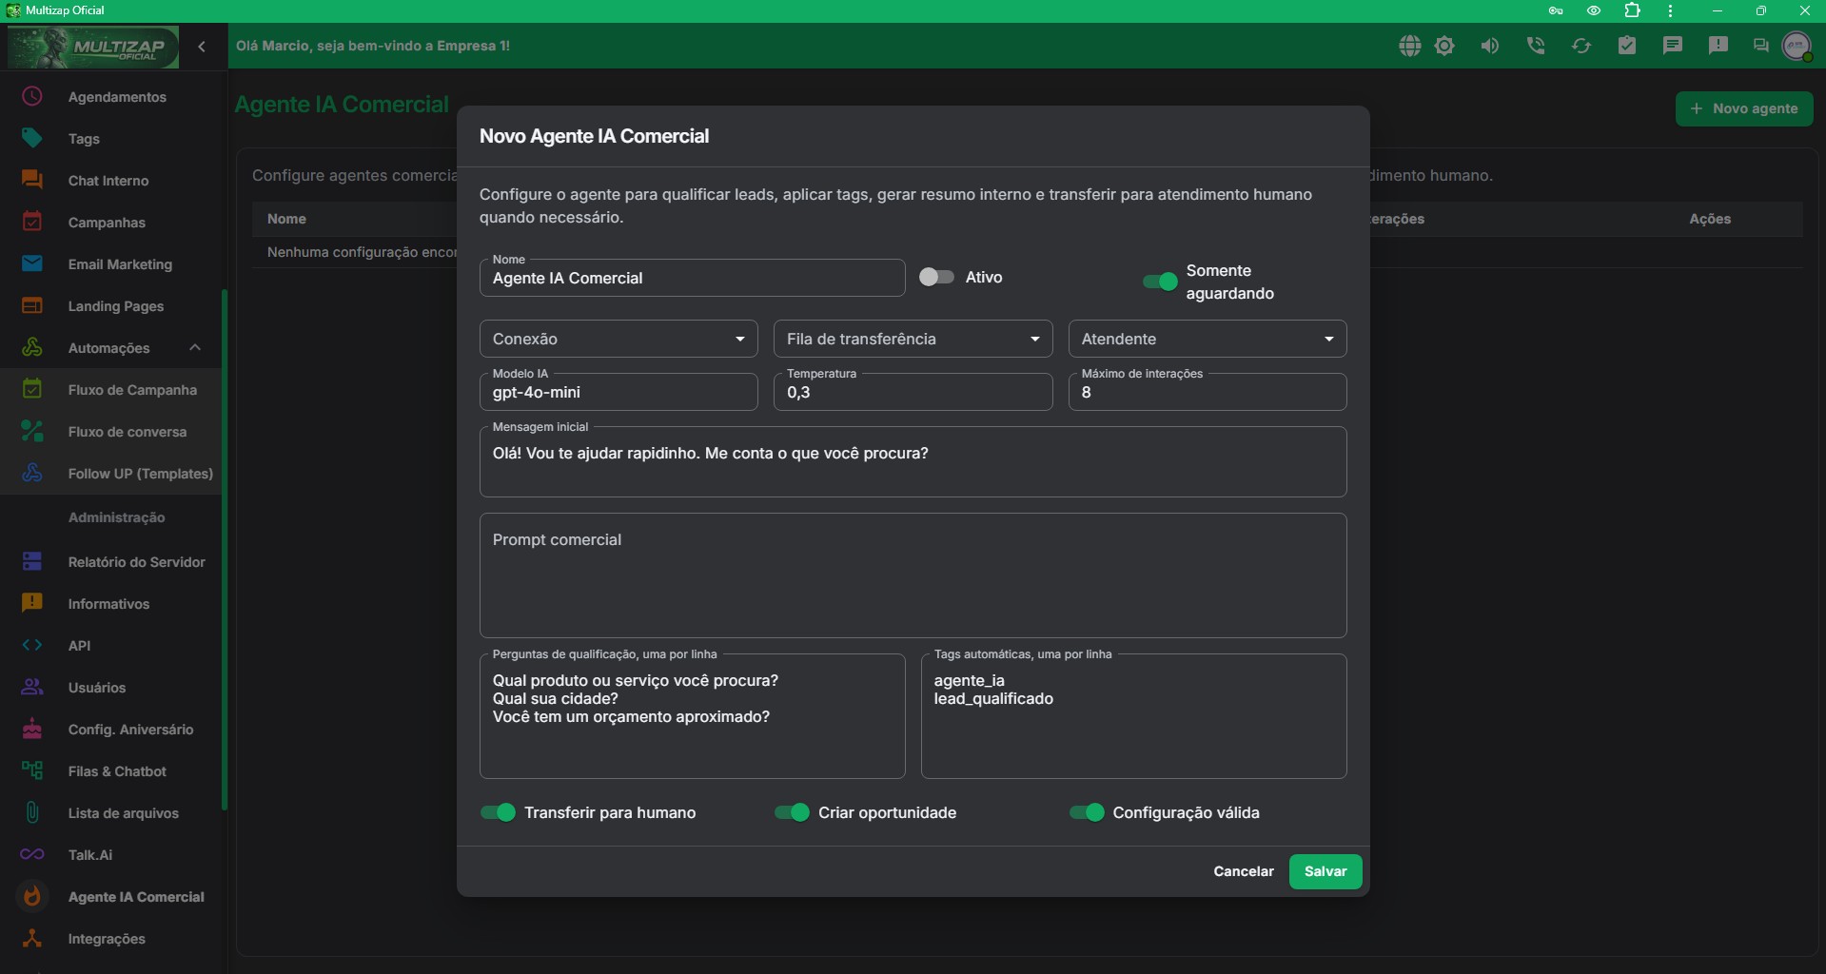This screenshot has height=974, width=1826.
Task: Turn off the Somente aguardando toggle
Action: tap(1160, 282)
